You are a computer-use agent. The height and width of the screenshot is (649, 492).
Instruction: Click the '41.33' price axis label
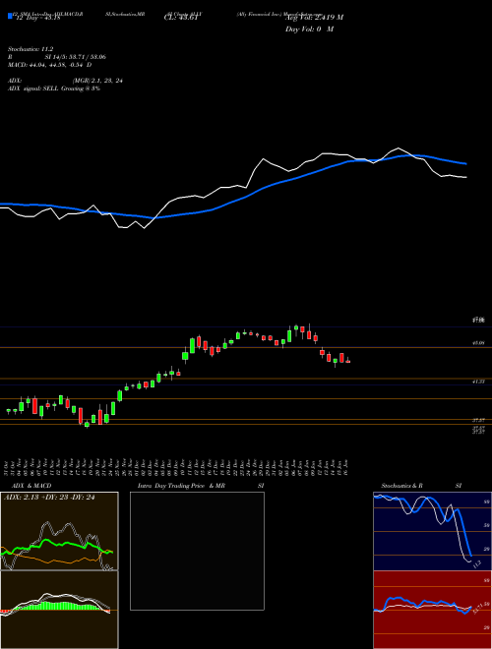point(479,382)
